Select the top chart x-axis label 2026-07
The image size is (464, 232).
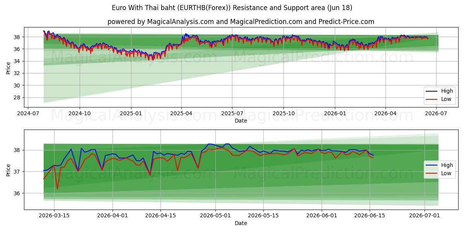point(436,114)
